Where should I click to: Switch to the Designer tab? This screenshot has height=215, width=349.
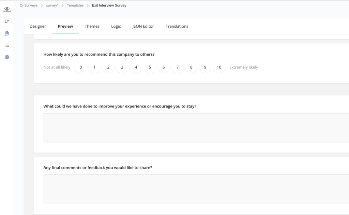click(38, 26)
